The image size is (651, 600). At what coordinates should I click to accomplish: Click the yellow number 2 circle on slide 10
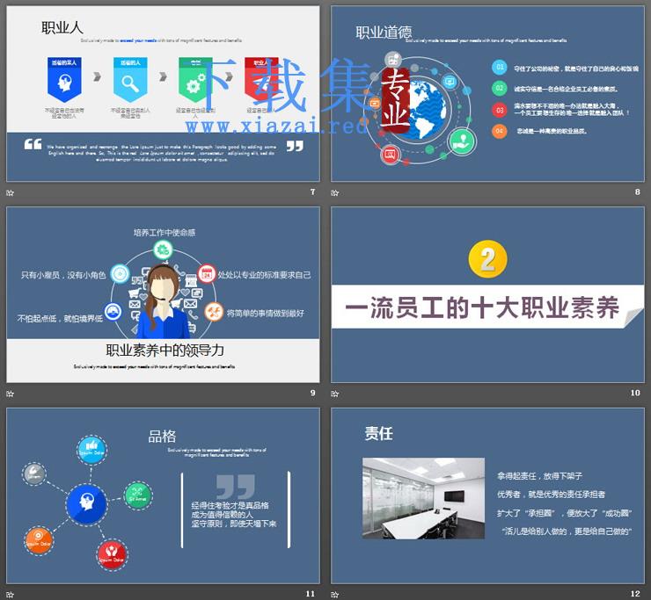click(488, 259)
